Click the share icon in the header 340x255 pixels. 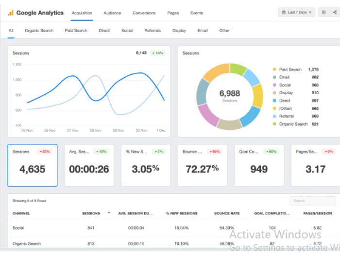(x=335, y=12)
